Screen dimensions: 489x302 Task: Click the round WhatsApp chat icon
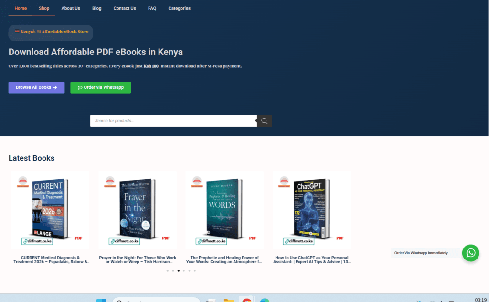(x=470, y=253)
